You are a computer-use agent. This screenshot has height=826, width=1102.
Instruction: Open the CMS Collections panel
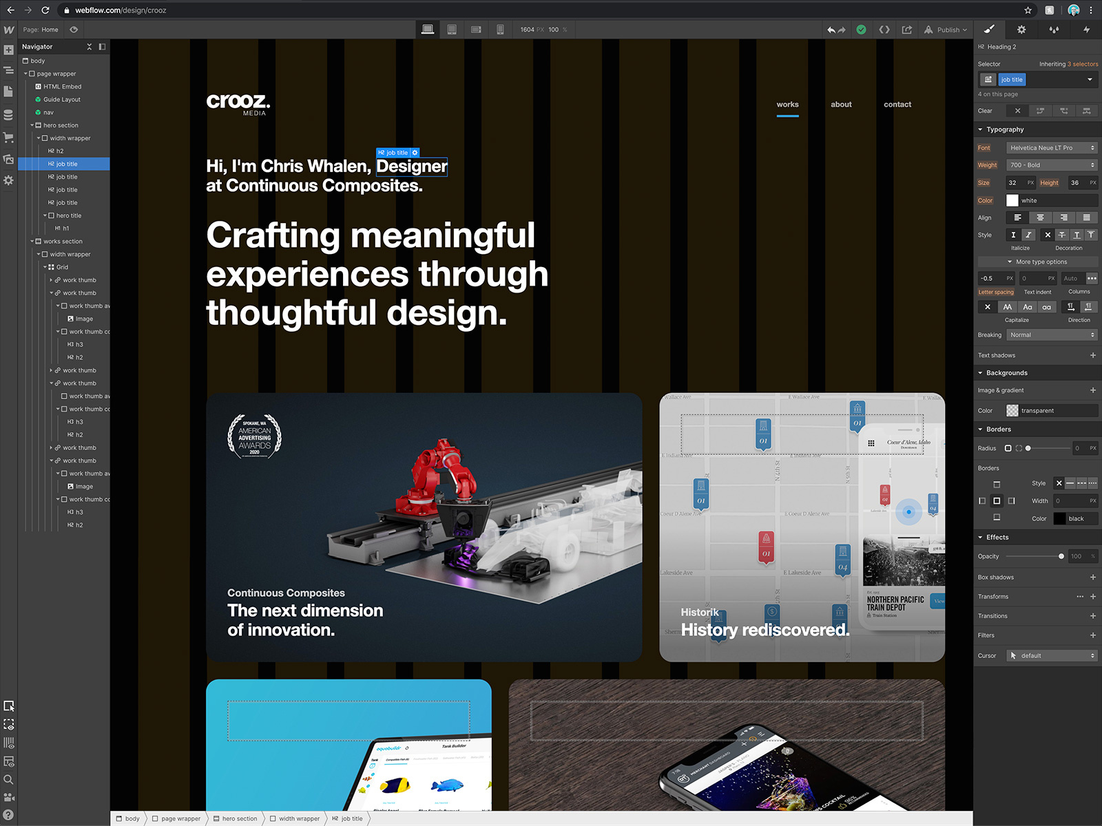point(9,114)
